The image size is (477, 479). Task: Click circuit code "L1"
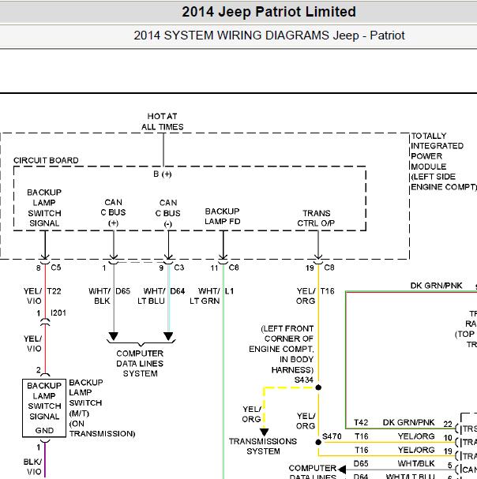pos(229,291)
